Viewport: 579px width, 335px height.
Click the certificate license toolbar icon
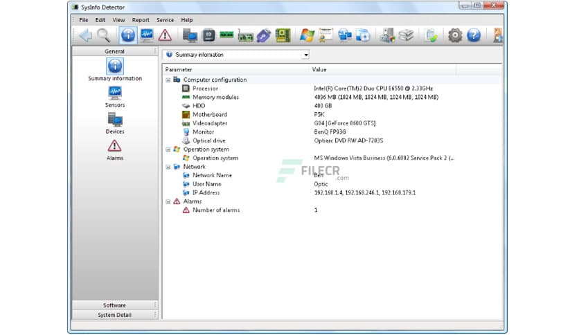[x=326, y=35]
